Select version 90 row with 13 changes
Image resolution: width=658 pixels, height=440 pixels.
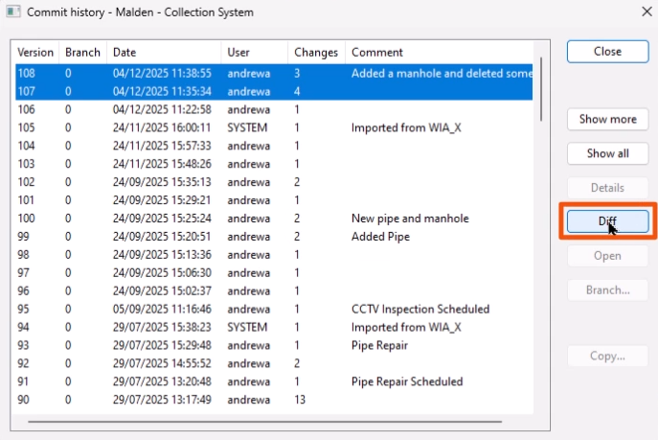click(x=274, y=400)
